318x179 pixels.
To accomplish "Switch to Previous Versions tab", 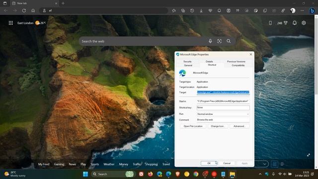I will [236, 62].
